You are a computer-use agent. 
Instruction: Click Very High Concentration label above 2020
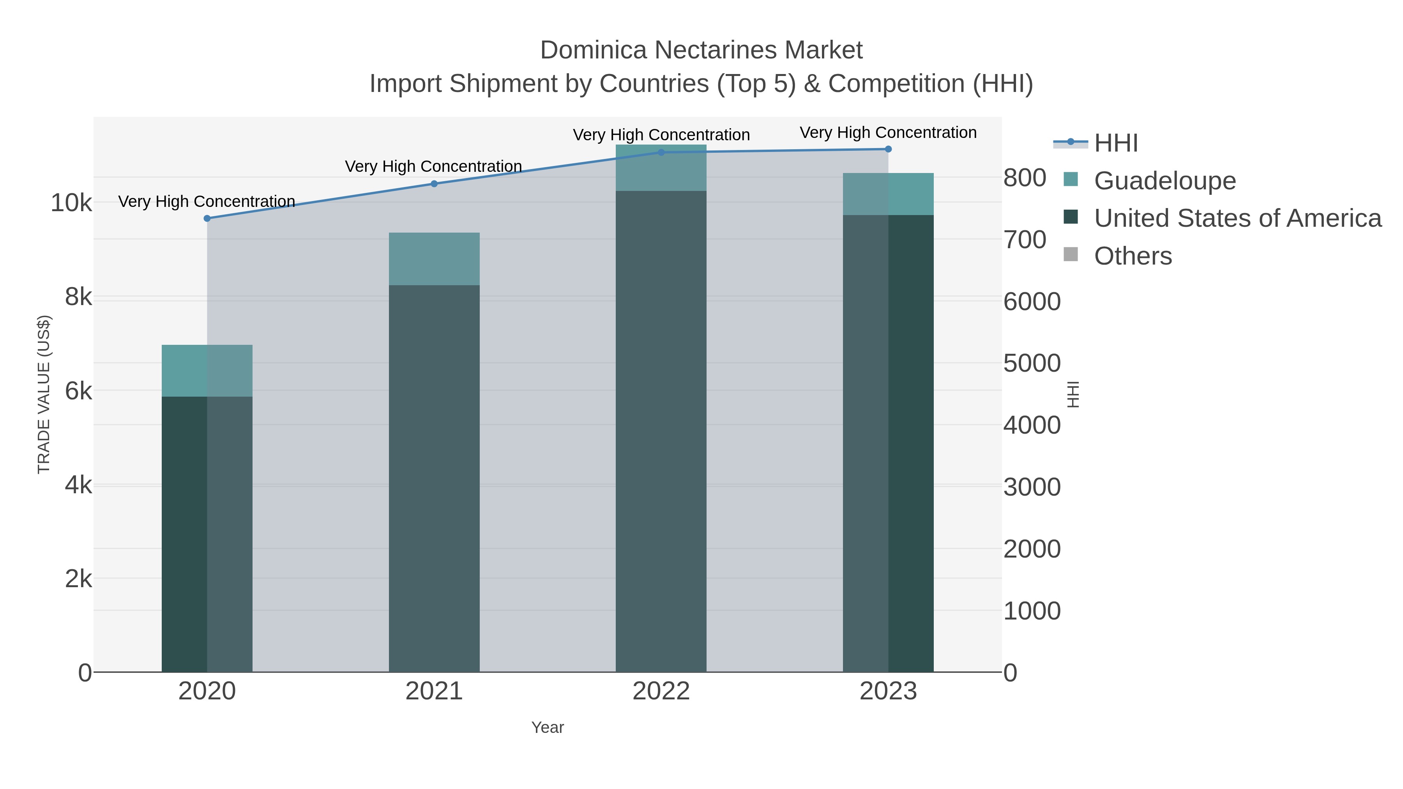pos(207,201)
